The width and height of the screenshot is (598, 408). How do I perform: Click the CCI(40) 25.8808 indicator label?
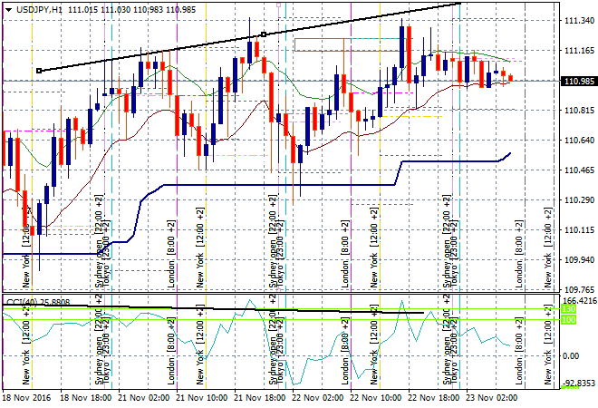38,302
